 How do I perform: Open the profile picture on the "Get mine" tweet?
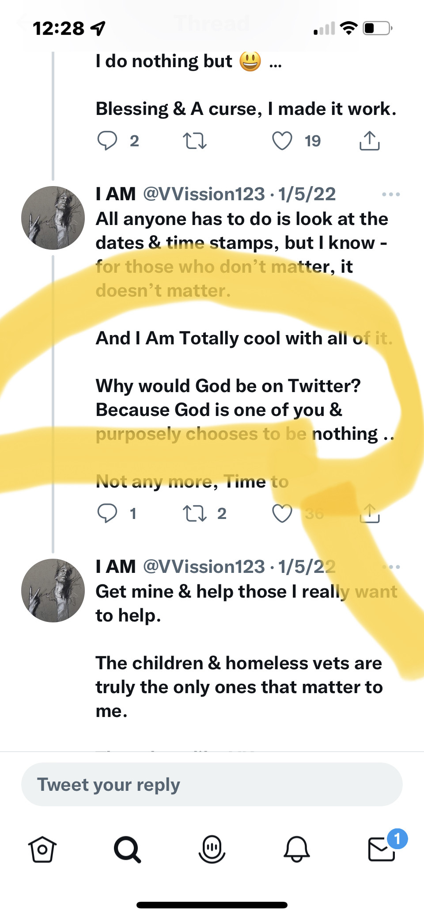(x=53, y=591)
